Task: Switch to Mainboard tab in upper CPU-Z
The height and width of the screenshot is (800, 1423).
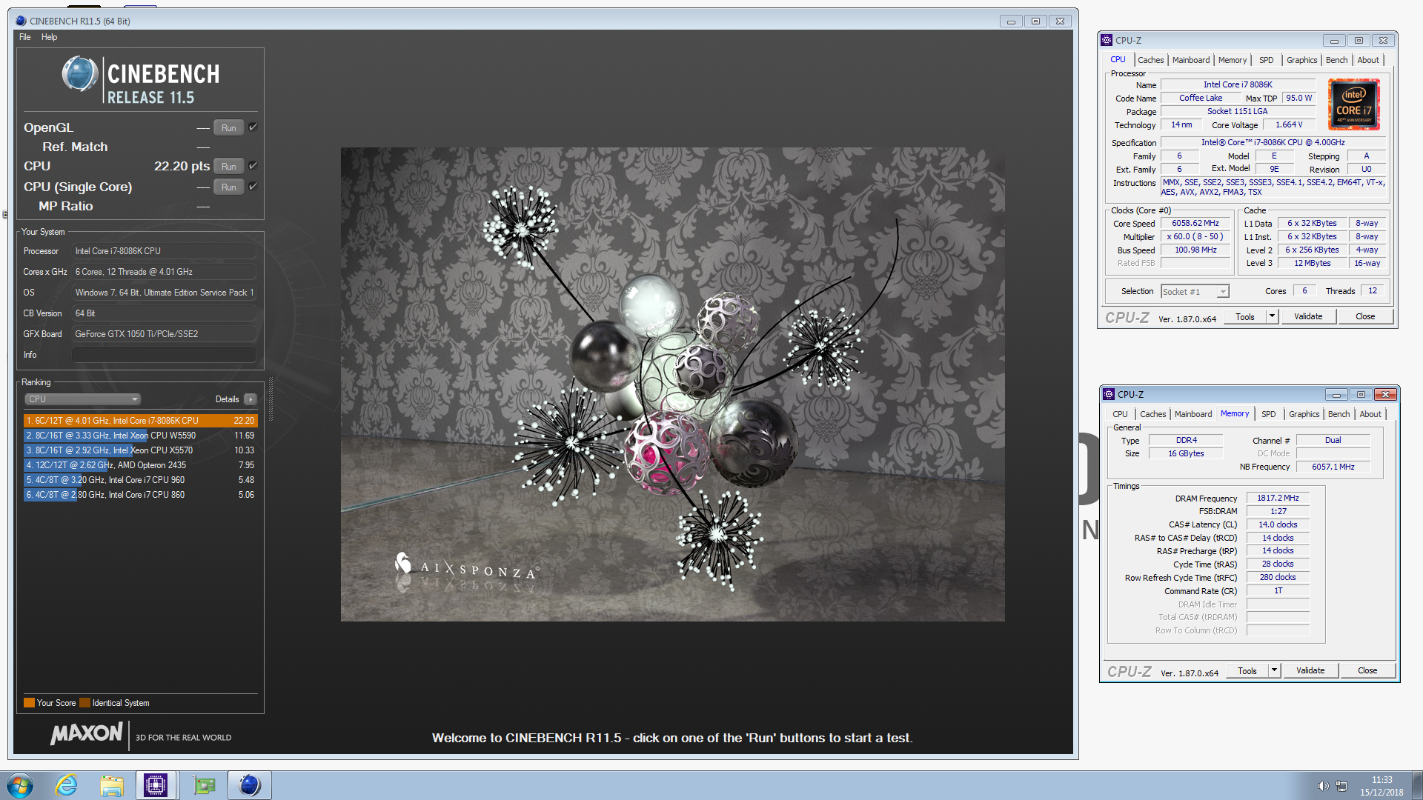Action: click(x=1191, y=60)
